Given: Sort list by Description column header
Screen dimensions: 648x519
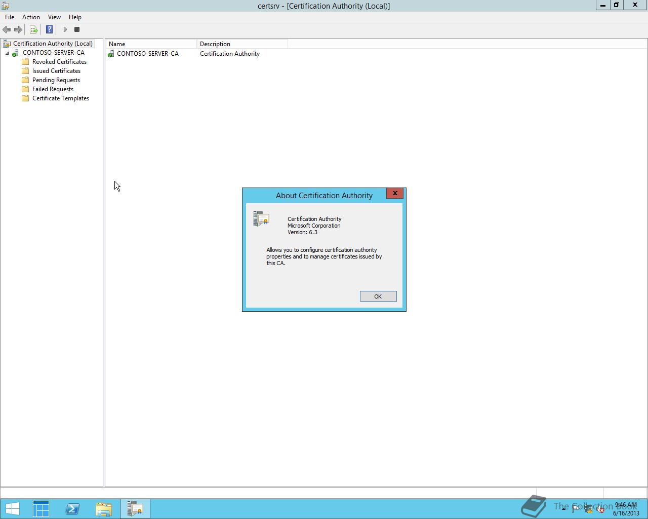Looking at the screenshot, I should click(242, 44).
